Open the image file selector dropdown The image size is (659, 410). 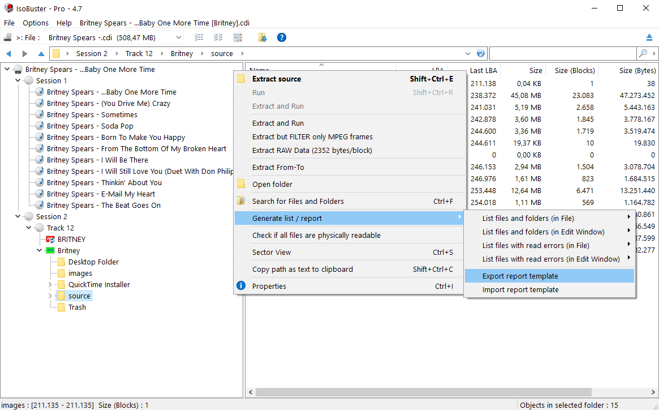click(x=179, y=37)
